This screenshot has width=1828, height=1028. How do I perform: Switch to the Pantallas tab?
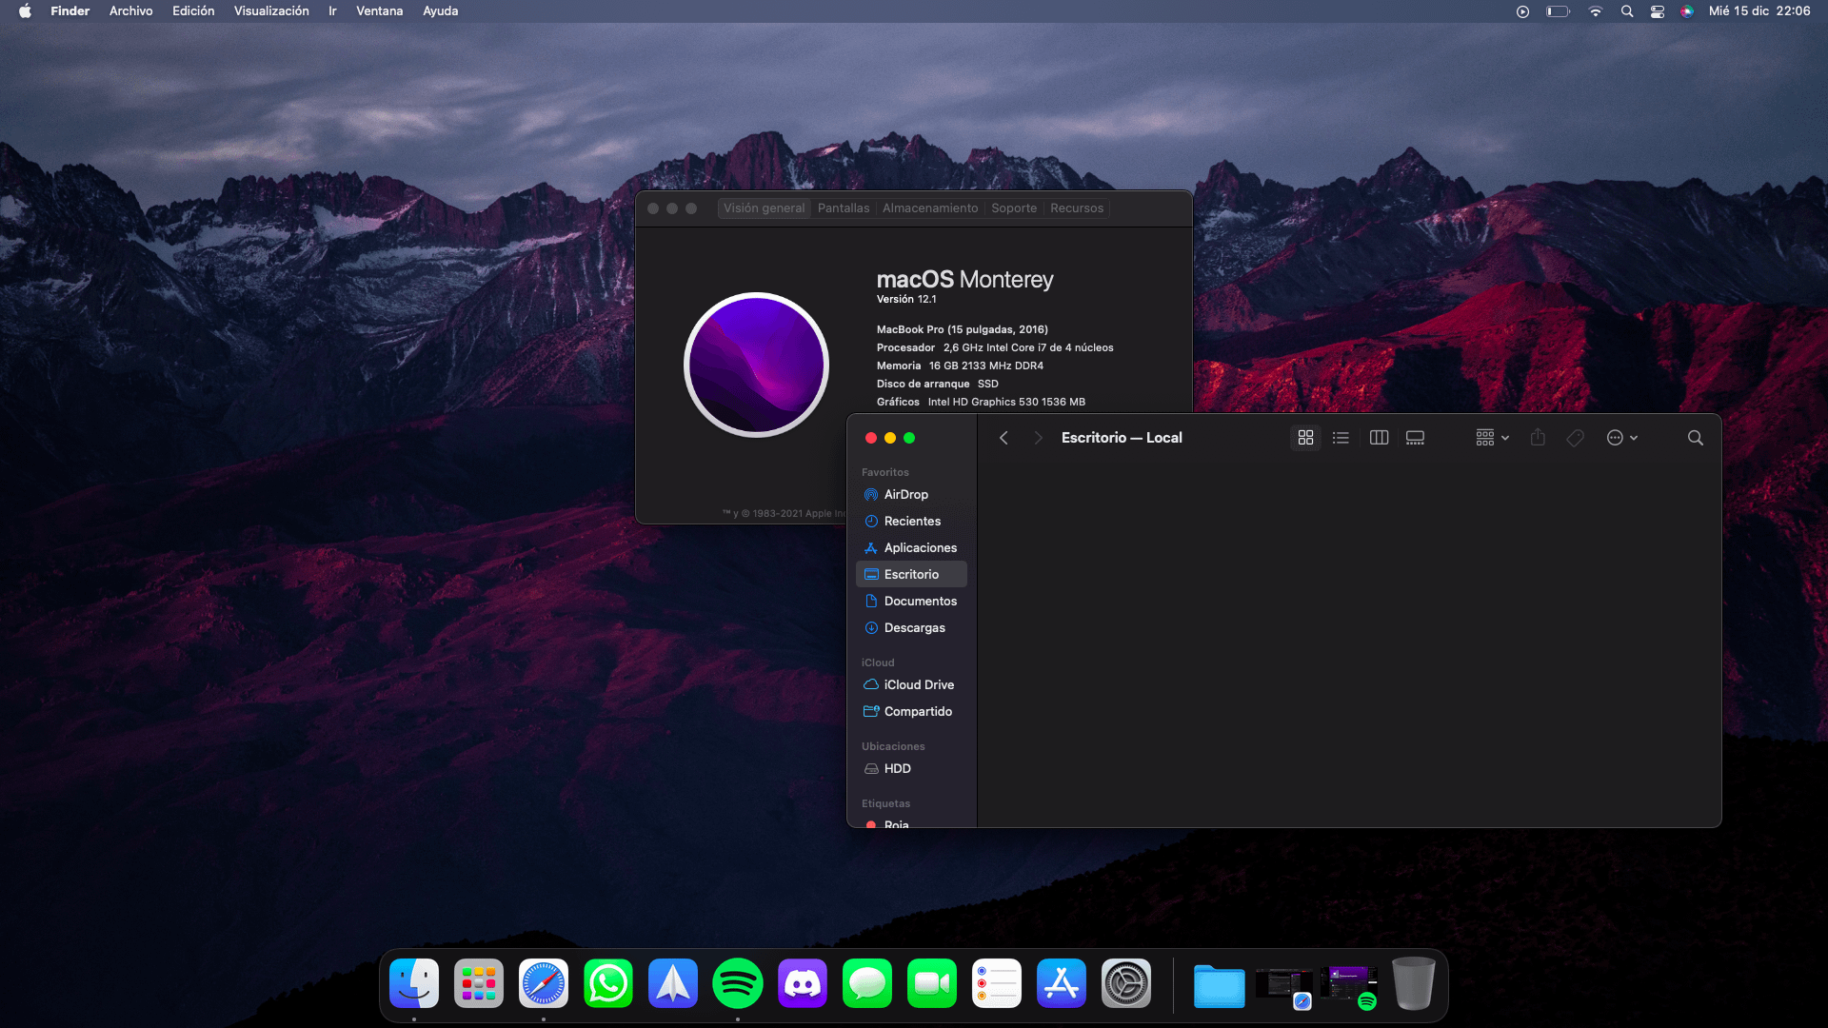pos(844,208)
